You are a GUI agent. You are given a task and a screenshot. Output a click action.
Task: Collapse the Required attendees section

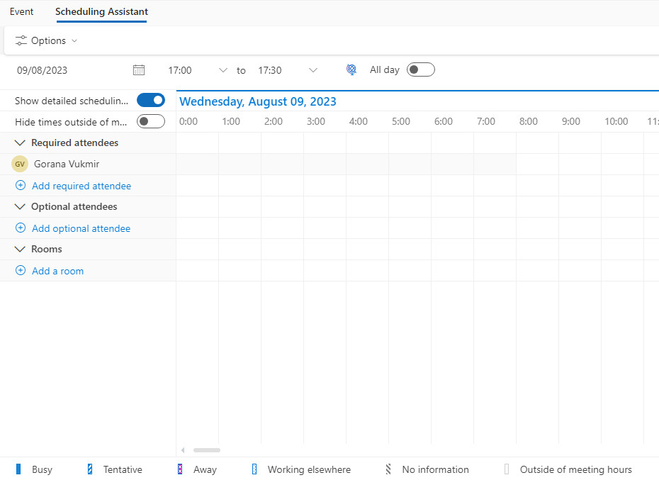tap(19, 143)
